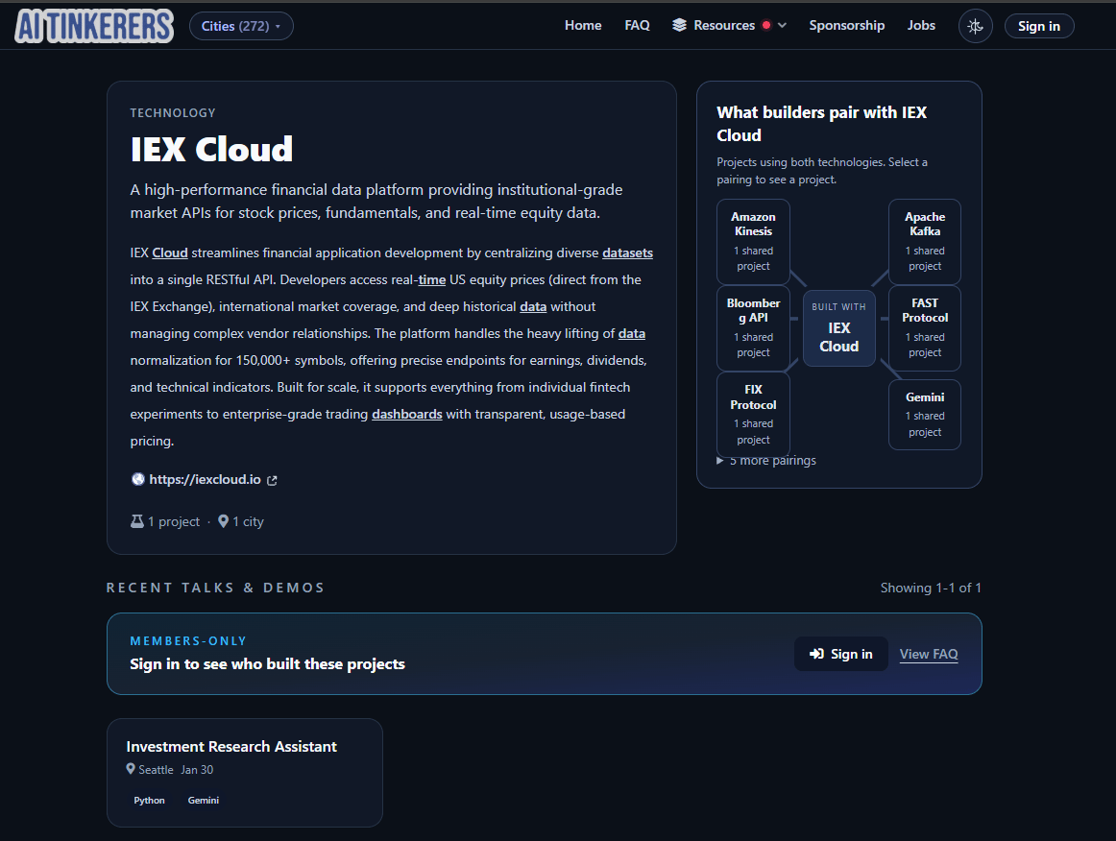Expand the 5 more pairings disclosure
Image resolution: width=1116 pixels, height=841 pixels.
pyautogui.click(x=766, y=461)
